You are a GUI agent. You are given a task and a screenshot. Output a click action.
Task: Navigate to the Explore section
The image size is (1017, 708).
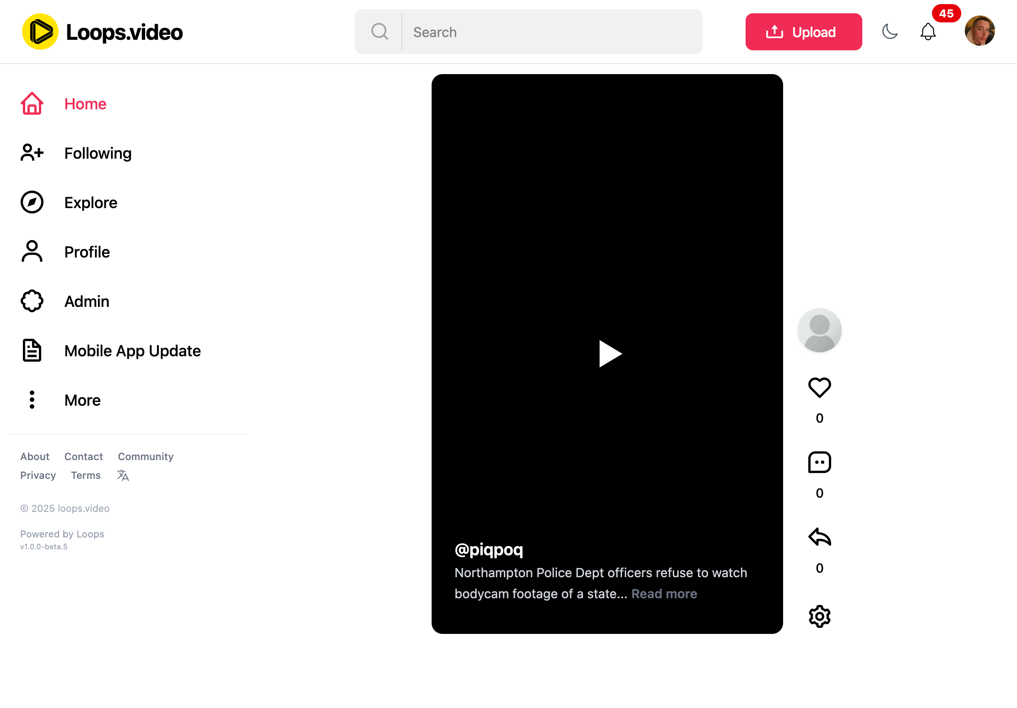click(91, 202)
